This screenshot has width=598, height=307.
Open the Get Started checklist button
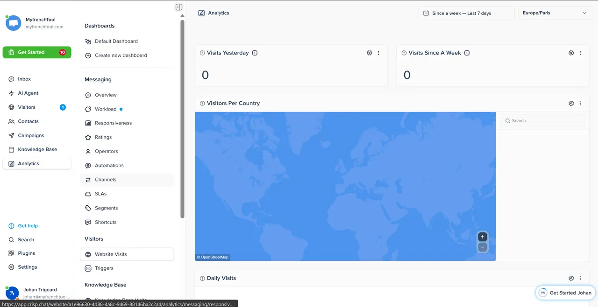click(x=37, y=52)
